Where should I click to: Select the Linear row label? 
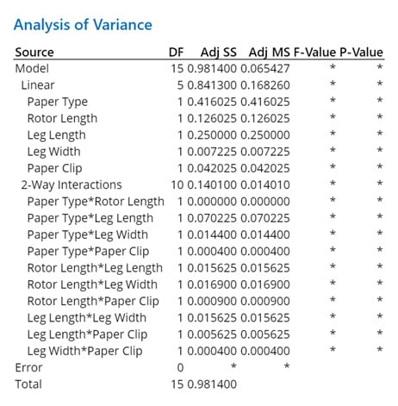pyautogui.click(x=38, y=85)
